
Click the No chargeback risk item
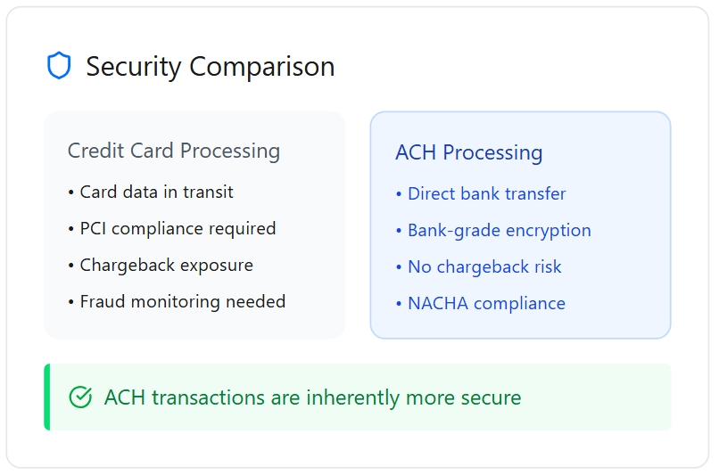click(x=484, y=267)
